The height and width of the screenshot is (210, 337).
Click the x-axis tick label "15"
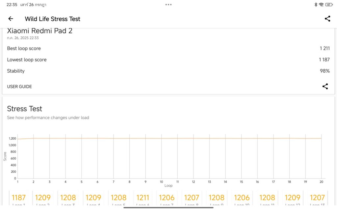[x=241, y=182]
